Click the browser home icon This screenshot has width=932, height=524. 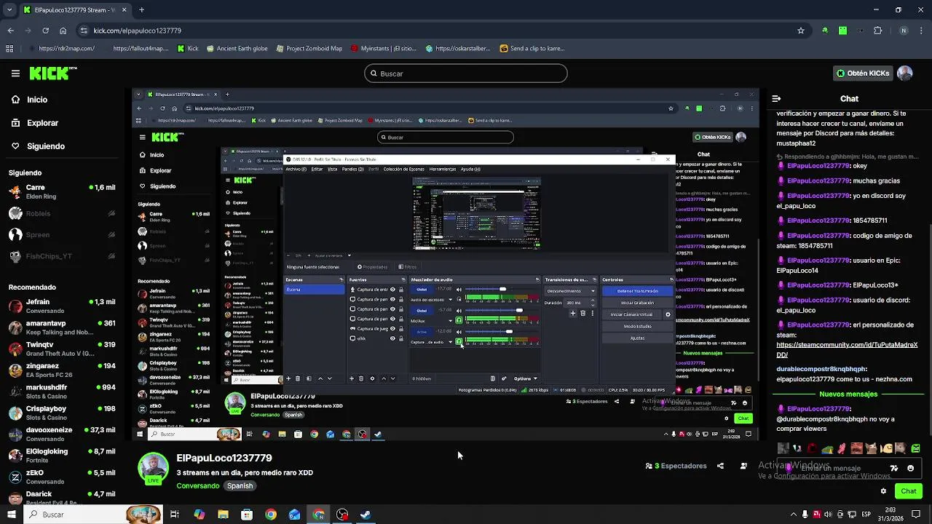[63, 31]
